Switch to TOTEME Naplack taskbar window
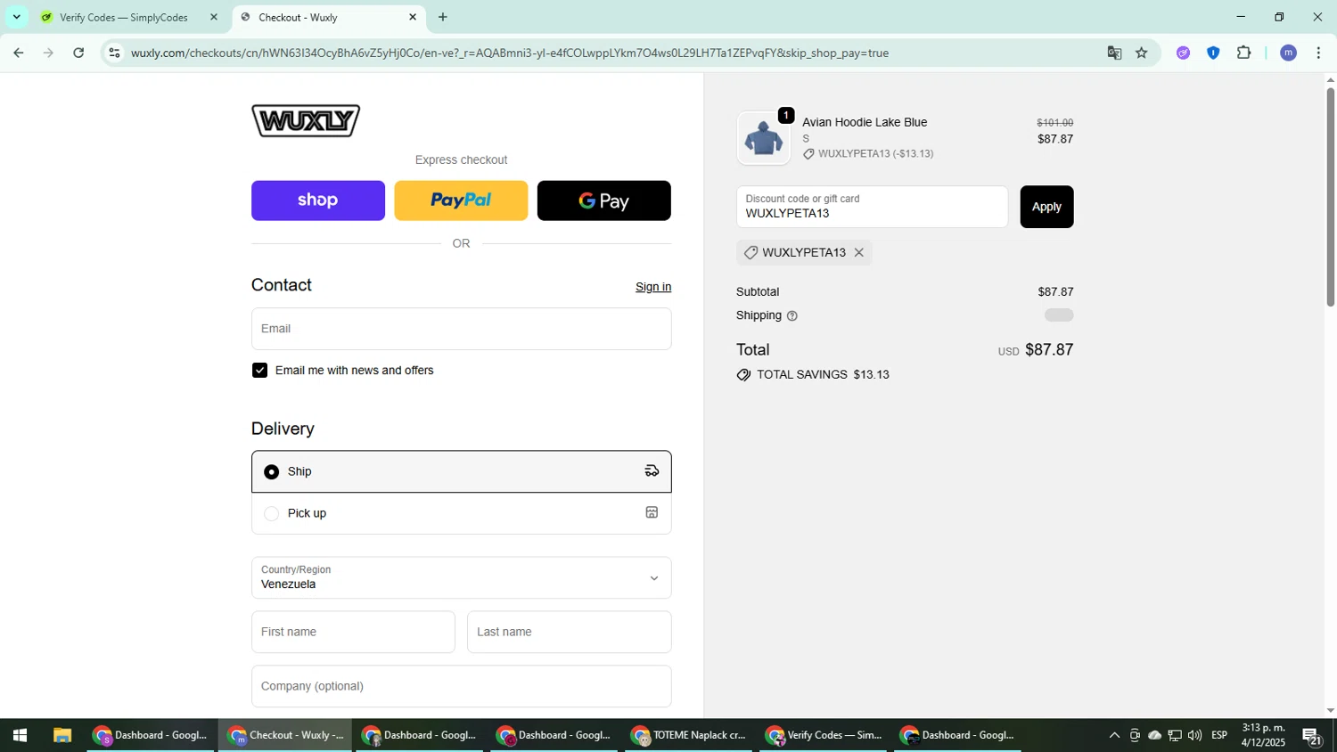1337x752 pixels. point(687,735)
